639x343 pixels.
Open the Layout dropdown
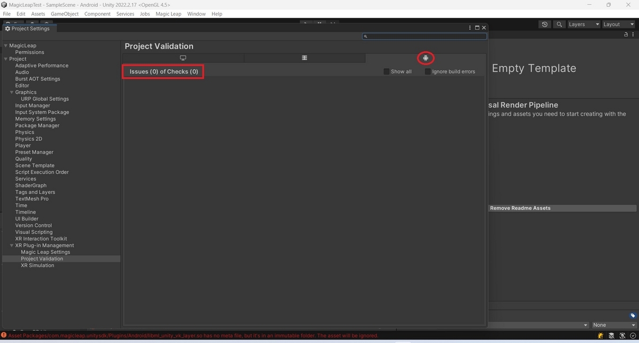(x=619, y=24)
